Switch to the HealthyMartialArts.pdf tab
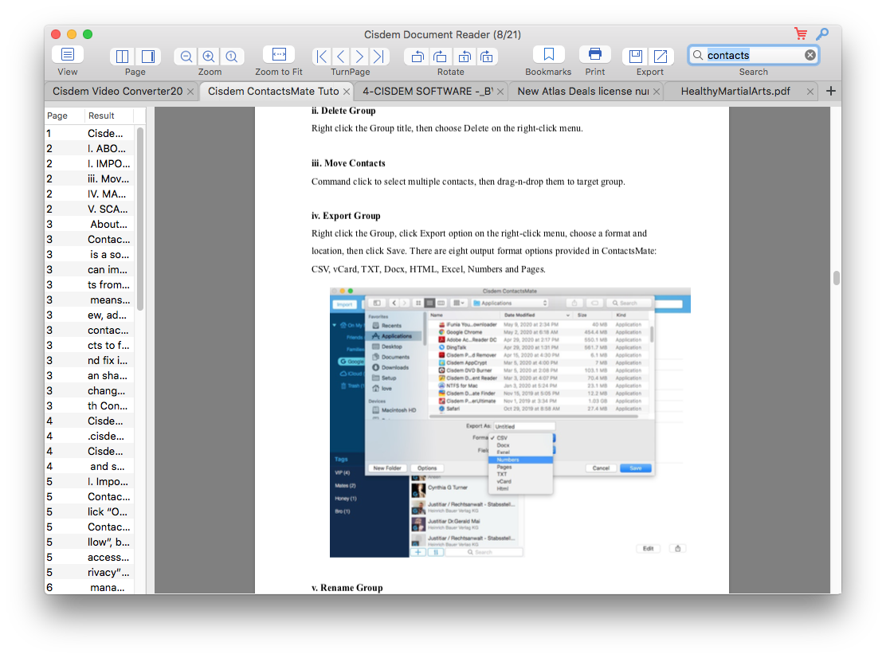 735,92
